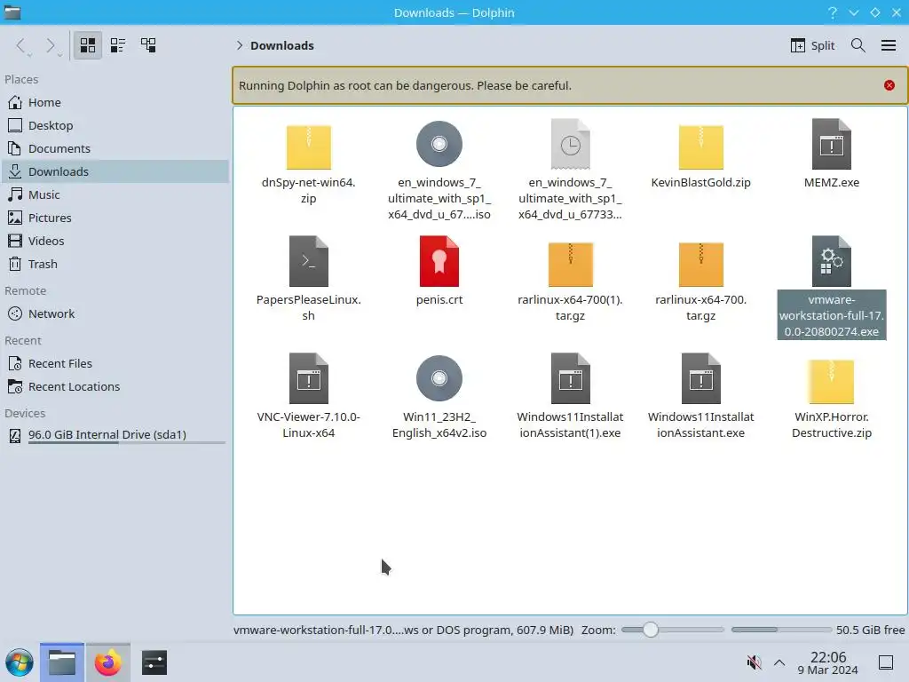Click the status bar file info text
This screenshot has width=909, height=682.
coord(404,630)
